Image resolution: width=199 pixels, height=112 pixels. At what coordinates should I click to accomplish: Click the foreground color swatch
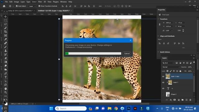[x=5, y=102]
